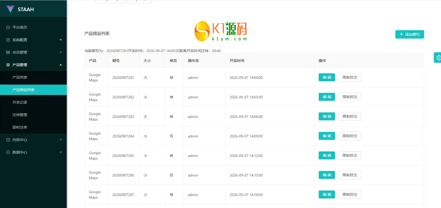Viewport: 441px width, 208px height.
Task: Click 限制投注 for period 20260907285
Action: pos(350,155)
